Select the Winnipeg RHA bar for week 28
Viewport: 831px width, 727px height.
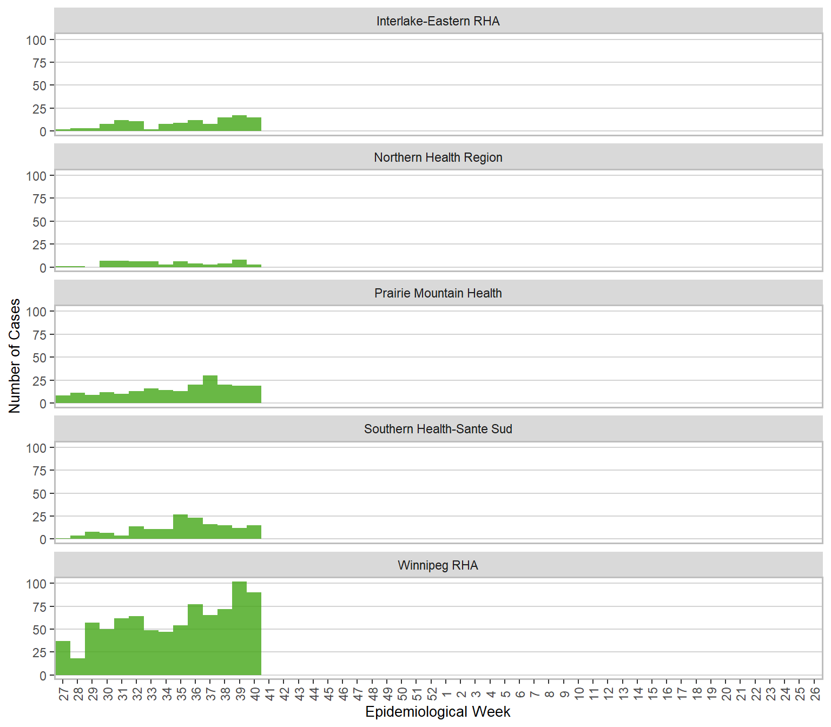(77, 666)
